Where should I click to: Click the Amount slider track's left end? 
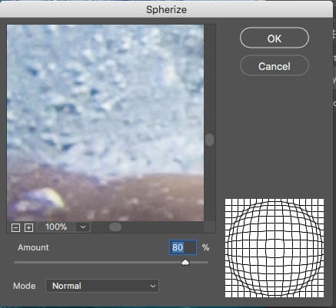[x=15, y=263]
